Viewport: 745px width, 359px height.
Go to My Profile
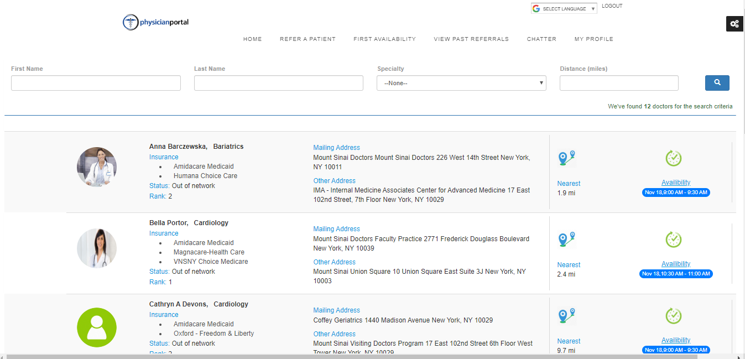pos(594,39)
